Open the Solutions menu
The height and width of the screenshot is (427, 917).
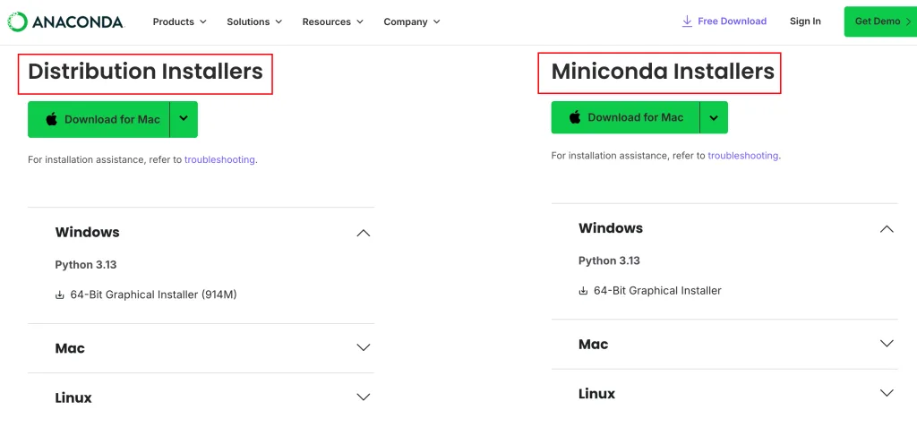click(254, 21)
